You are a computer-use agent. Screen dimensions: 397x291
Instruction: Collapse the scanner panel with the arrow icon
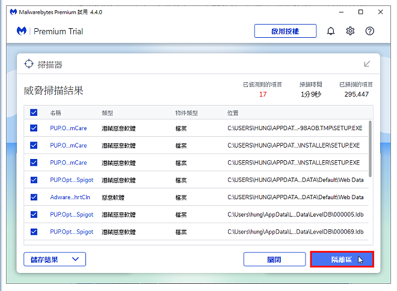coord(367,64)
